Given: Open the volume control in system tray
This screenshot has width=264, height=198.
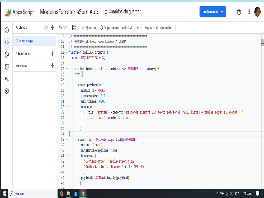Looking at the screenshot, I should point(231,194).
